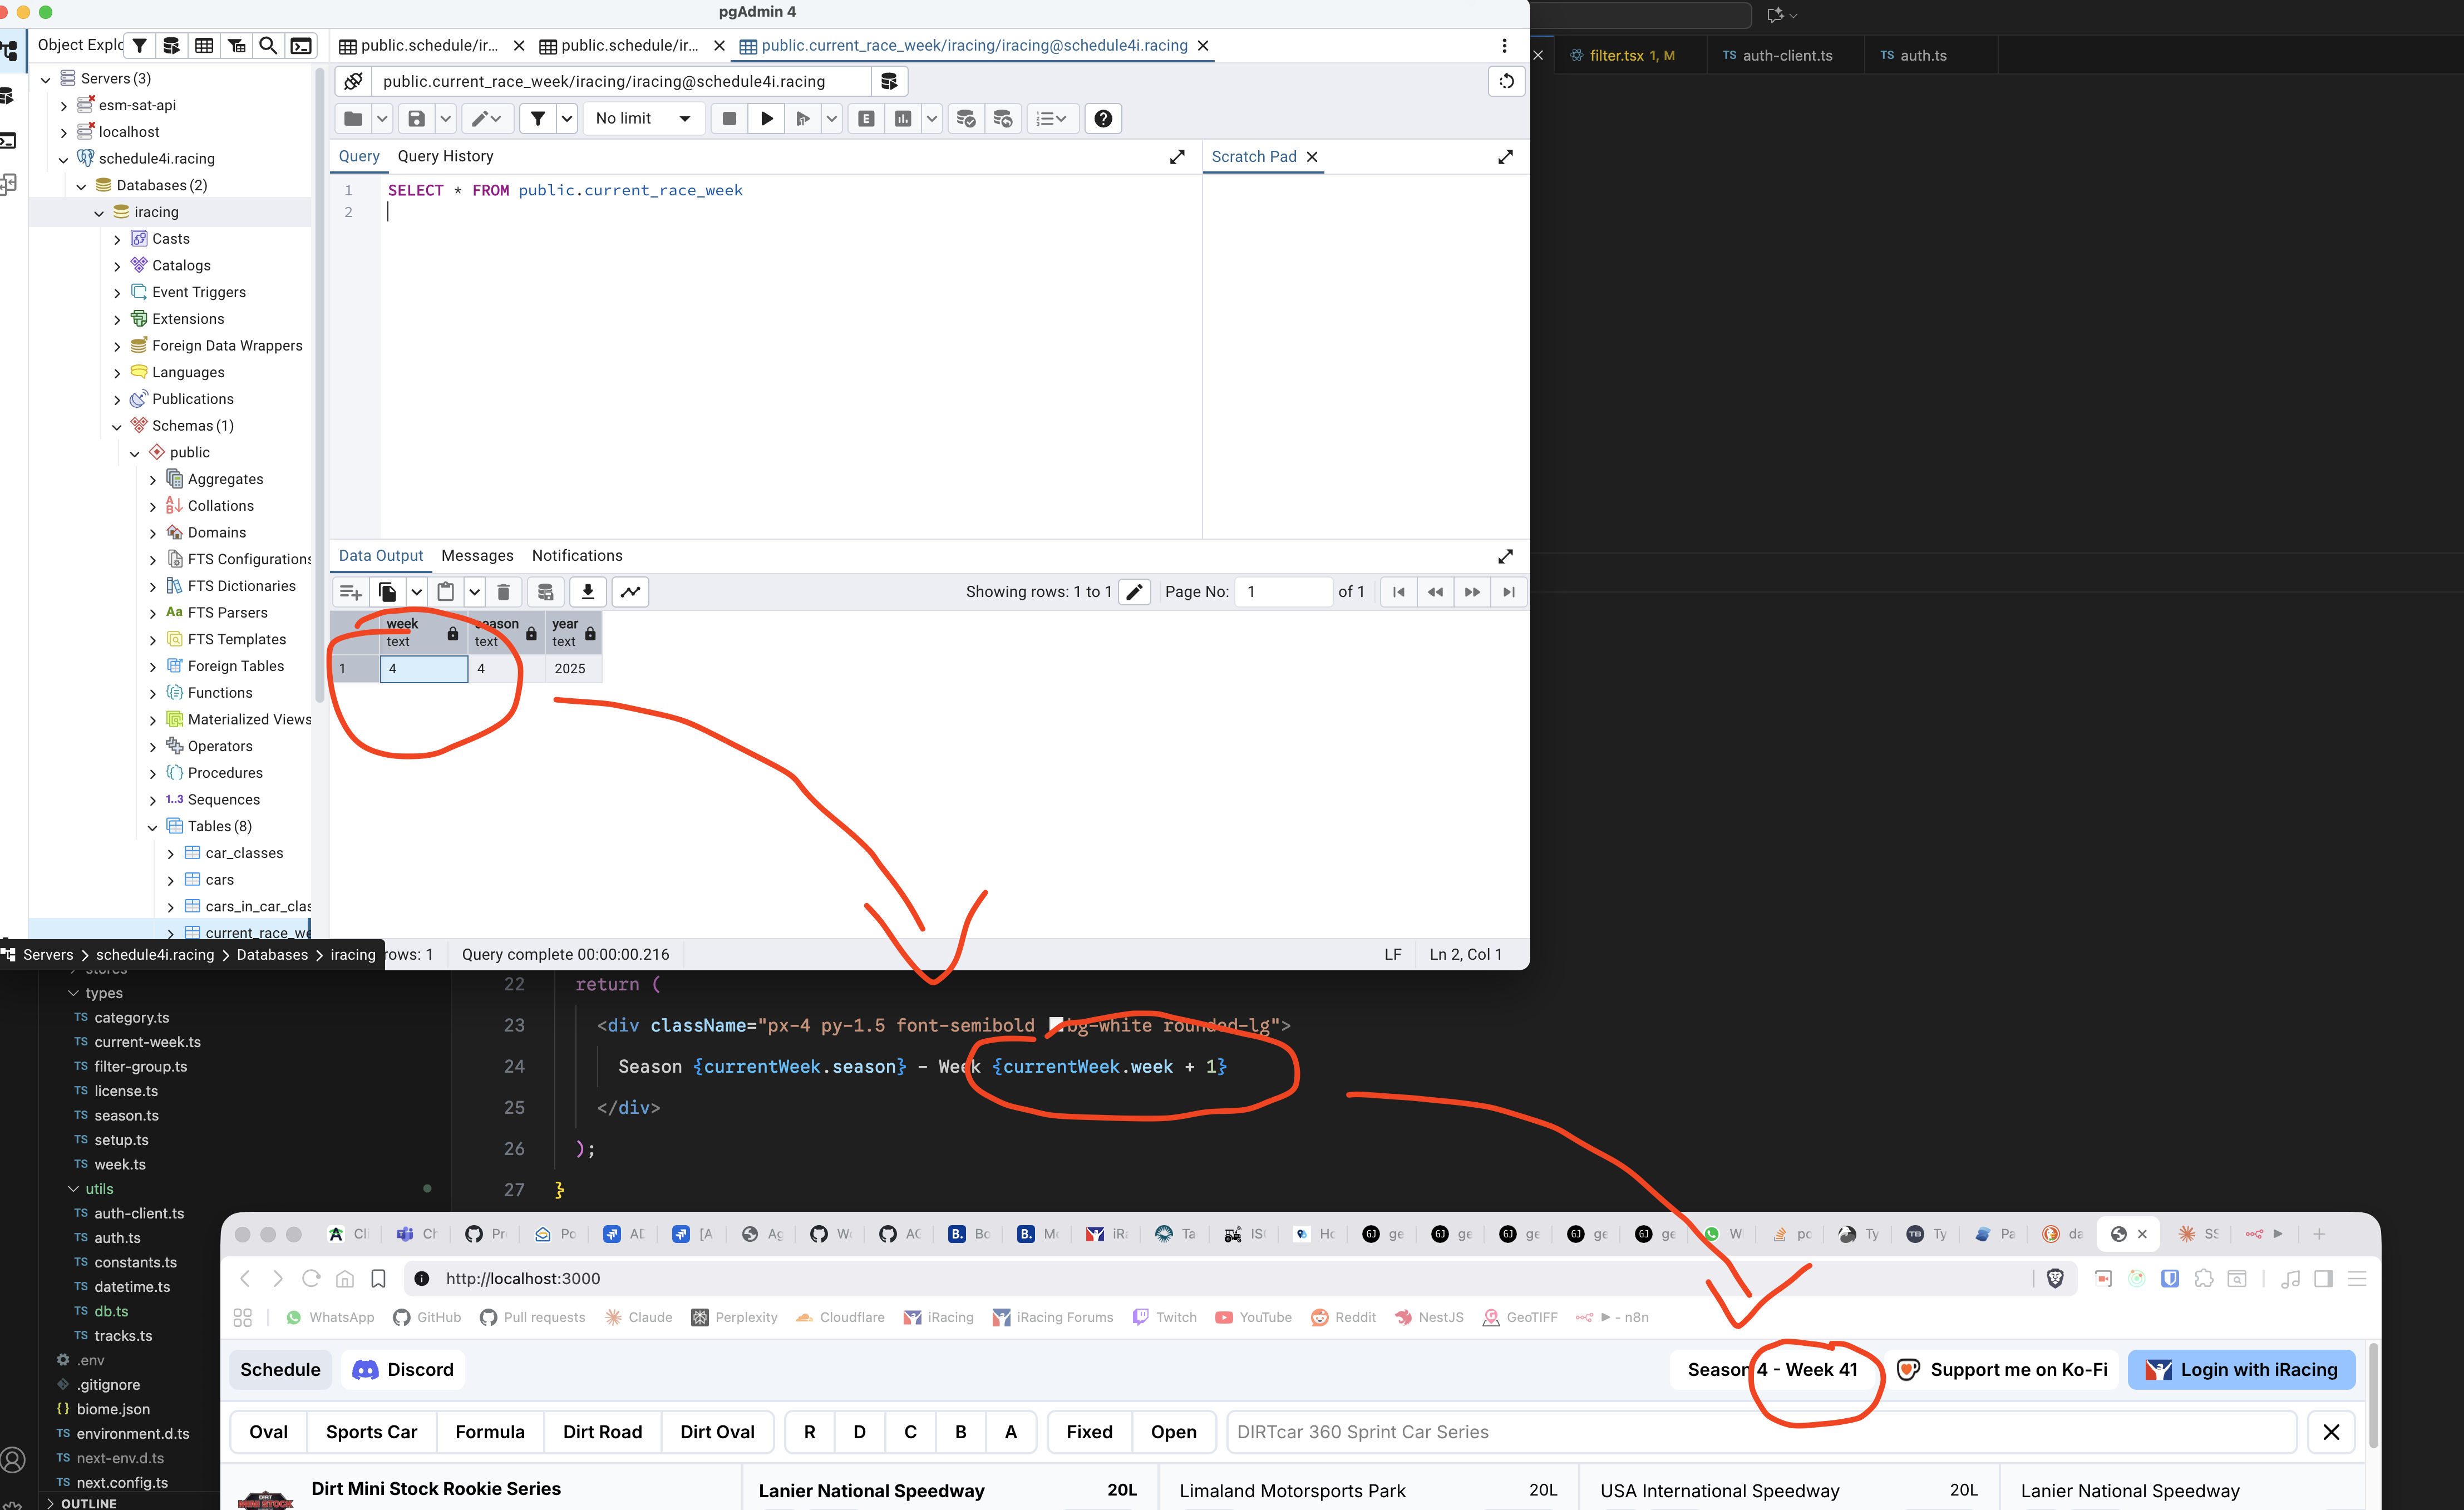Open the Messages tab
Image resolution: width=2464 pixels, height=1510 pixels.
coord(477,556)
